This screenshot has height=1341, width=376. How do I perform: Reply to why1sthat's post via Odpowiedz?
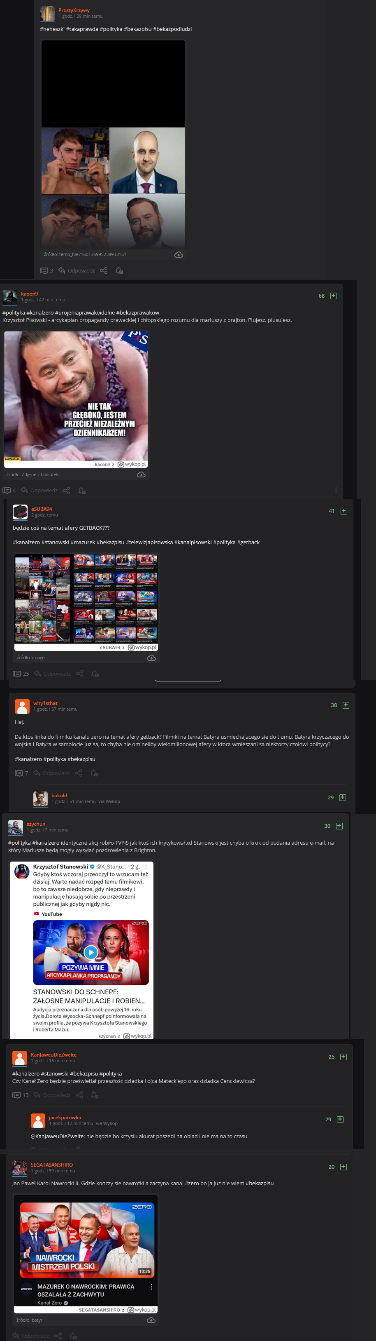click(x=51, y=773)
